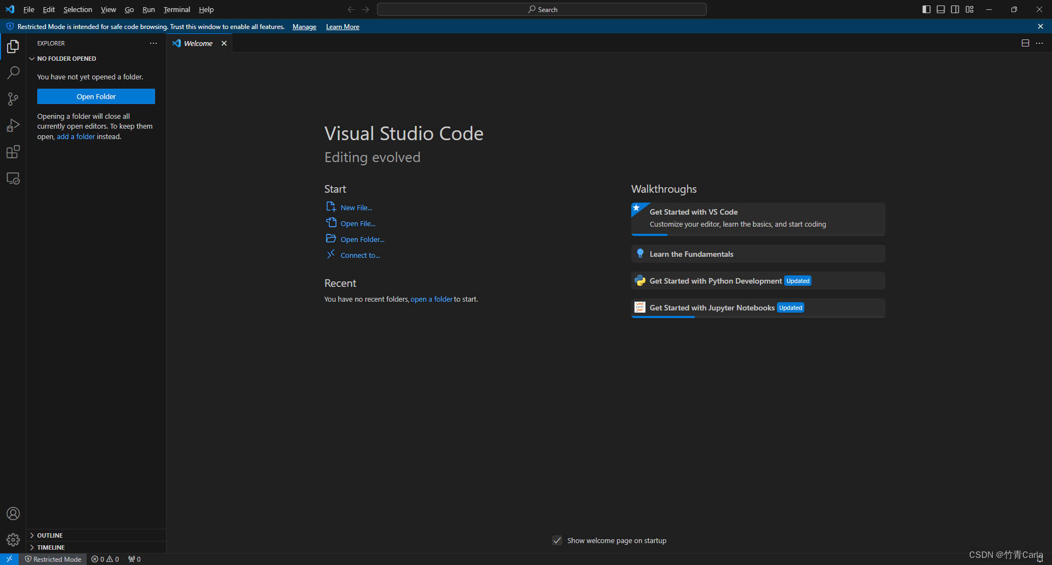
Task: Click the Search command center box
Action: click(x=542, y=9)
